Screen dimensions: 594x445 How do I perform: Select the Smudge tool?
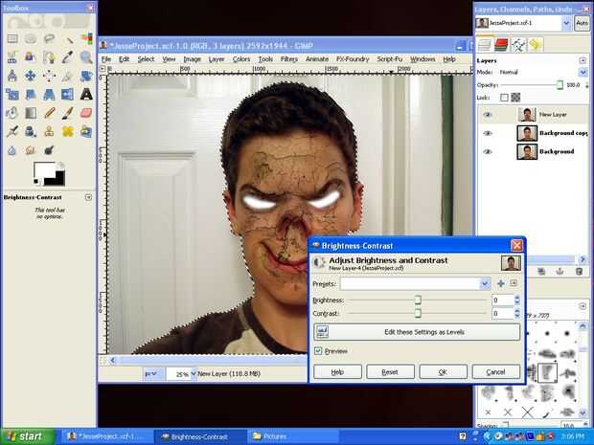pyautogui.click(x=31, y=150)
